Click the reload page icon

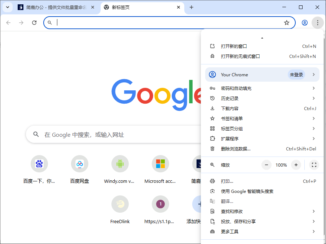(34, 22)
